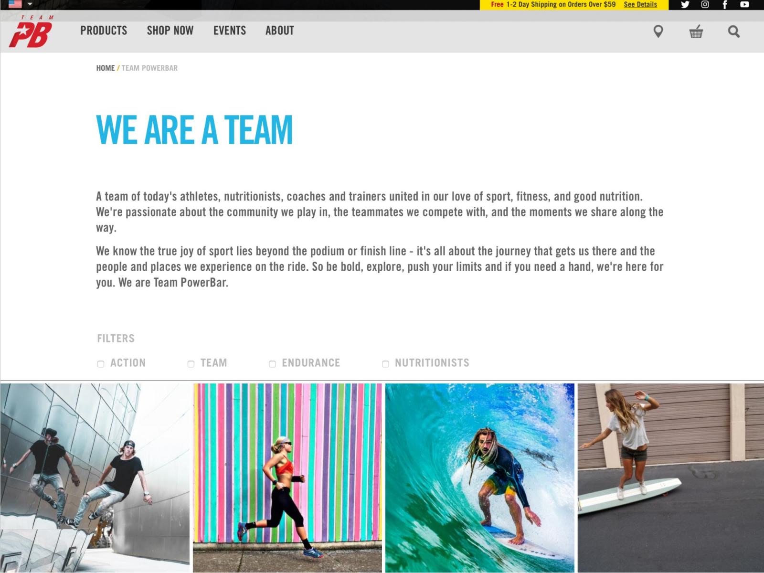Image resolution: width=764 pixels, height=573 pixels.
Task: Click the store locator pin icon
Action: point(658,32)
